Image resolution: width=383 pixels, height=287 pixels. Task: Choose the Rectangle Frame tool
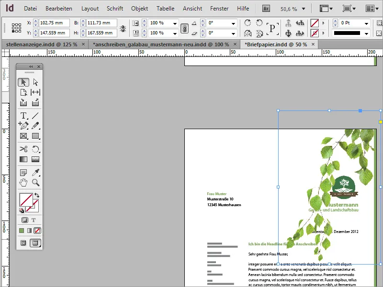(x=23, y=136)
